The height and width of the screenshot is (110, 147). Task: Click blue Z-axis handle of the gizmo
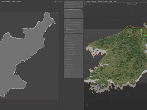(139, 34)
